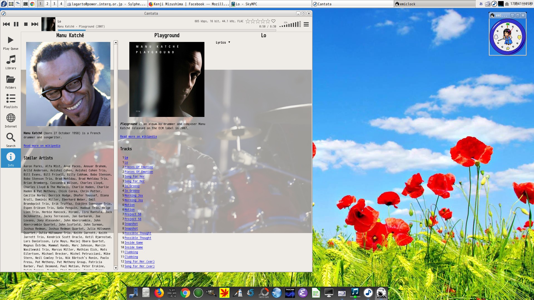
Task: Rate the song by clicking the third star
Action: point(258,21)
